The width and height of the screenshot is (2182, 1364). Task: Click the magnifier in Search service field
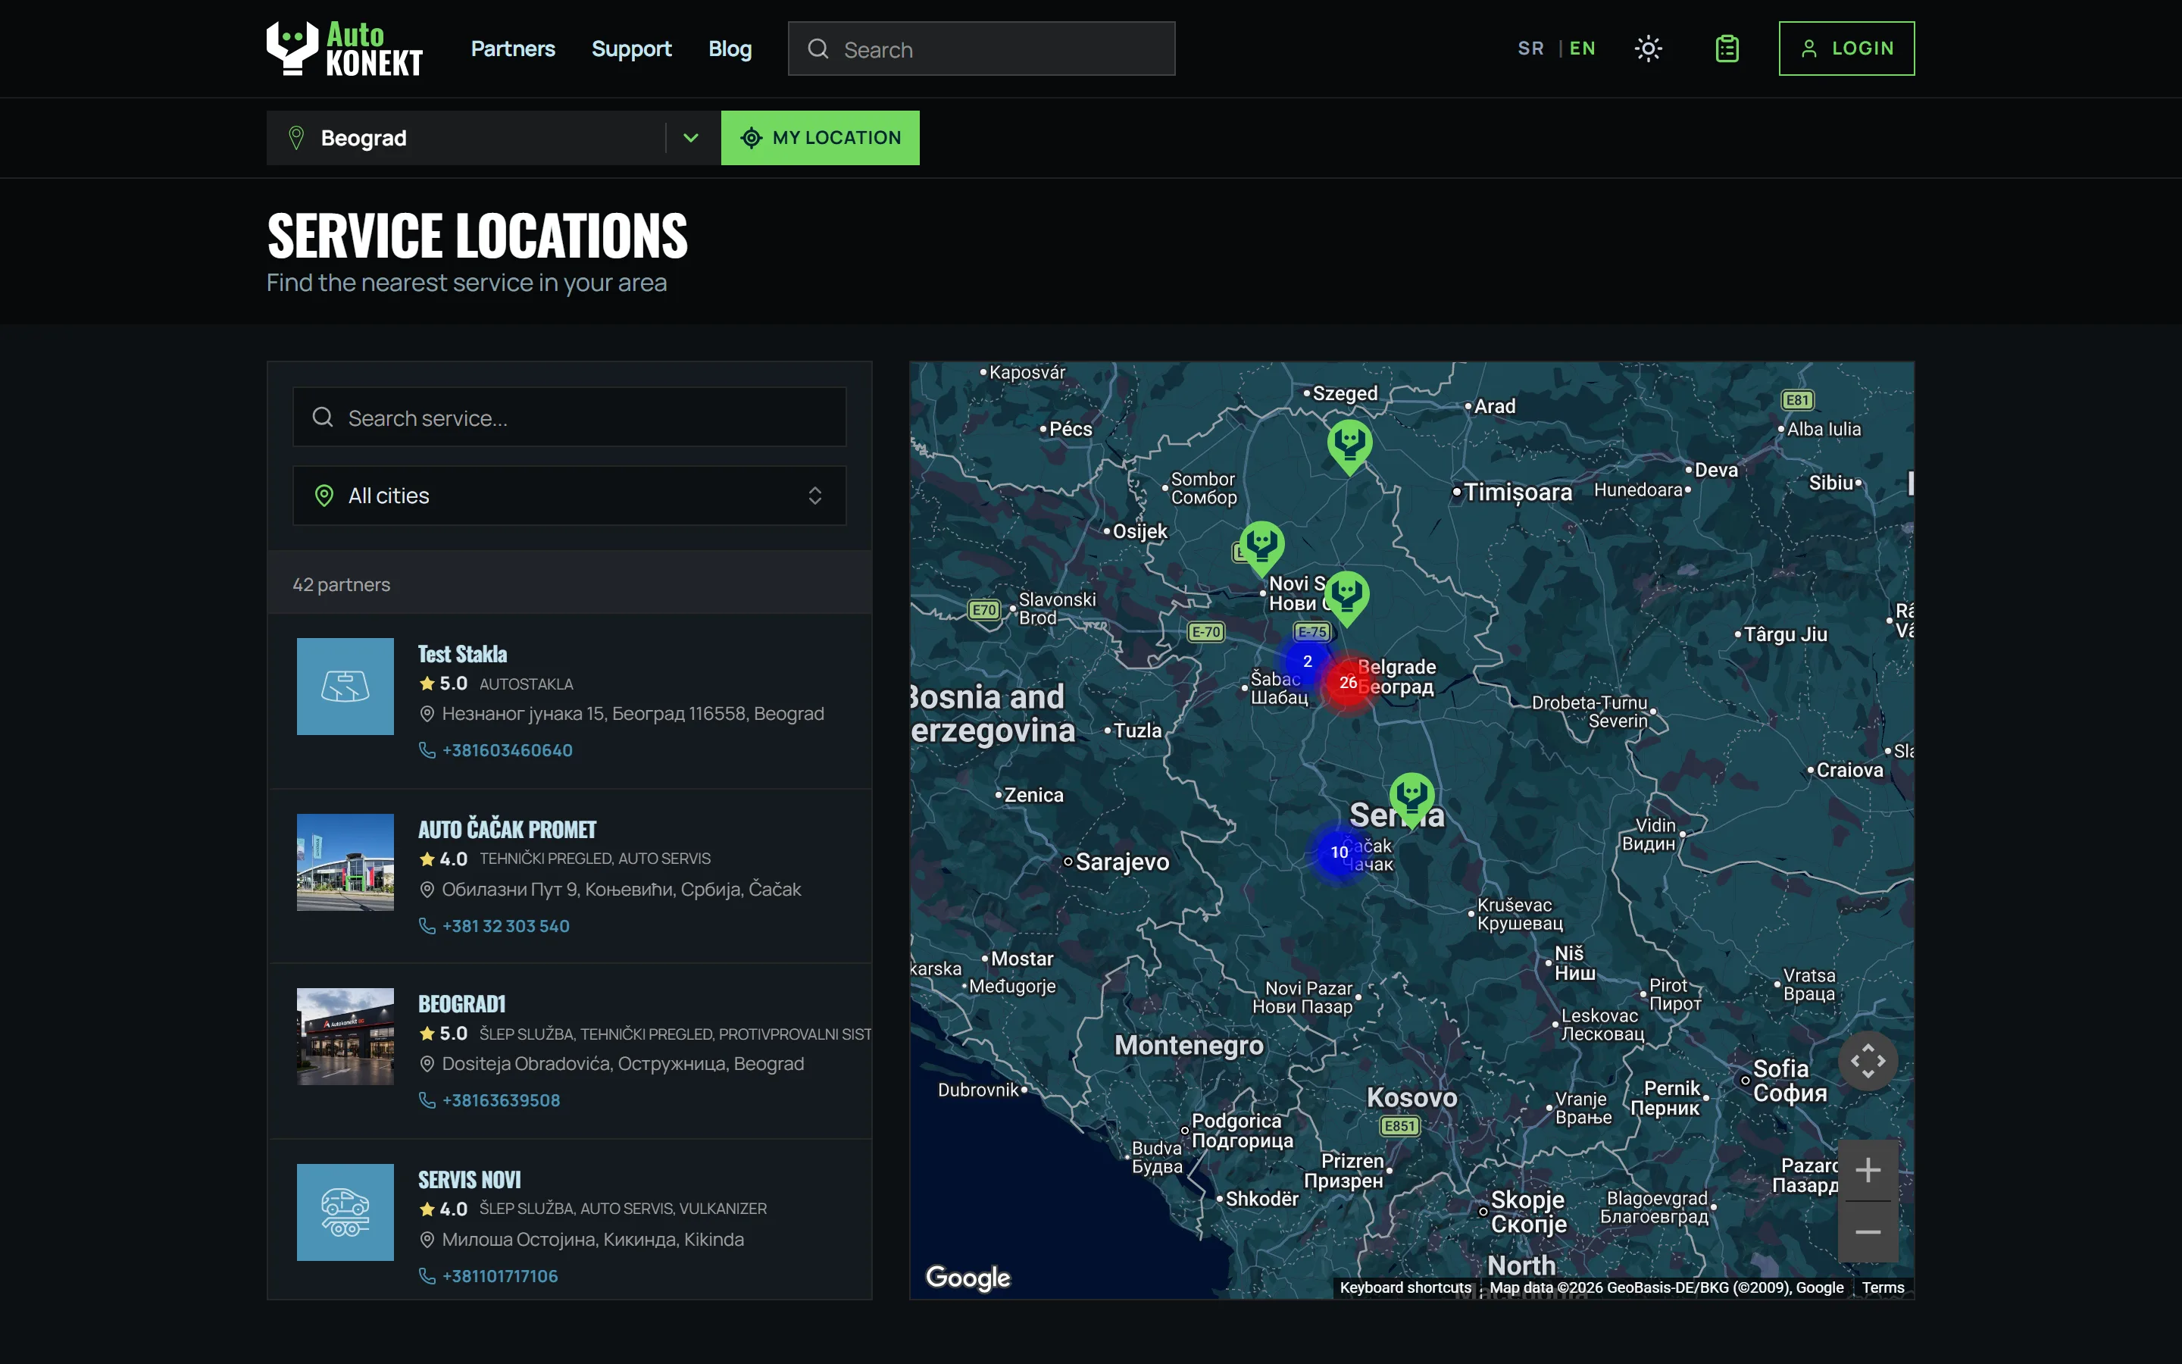pyautogui.click(x=323, y=417)
